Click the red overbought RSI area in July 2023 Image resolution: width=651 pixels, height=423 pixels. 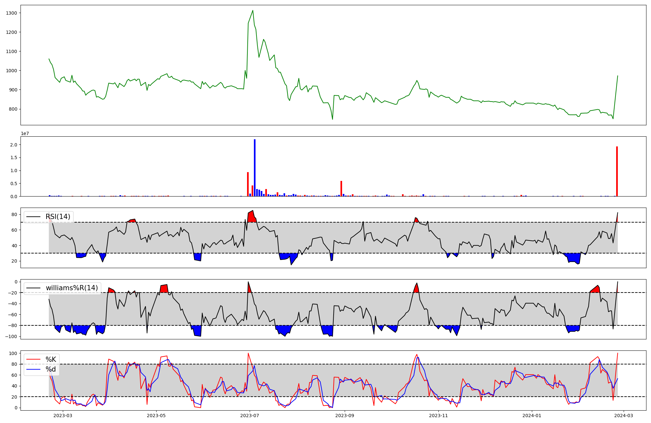pos(251,217)
